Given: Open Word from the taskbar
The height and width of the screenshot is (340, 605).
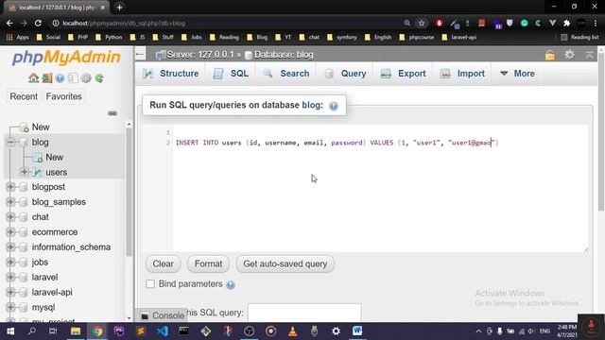Looking at the screenshot, I should [x=357, y=331].
